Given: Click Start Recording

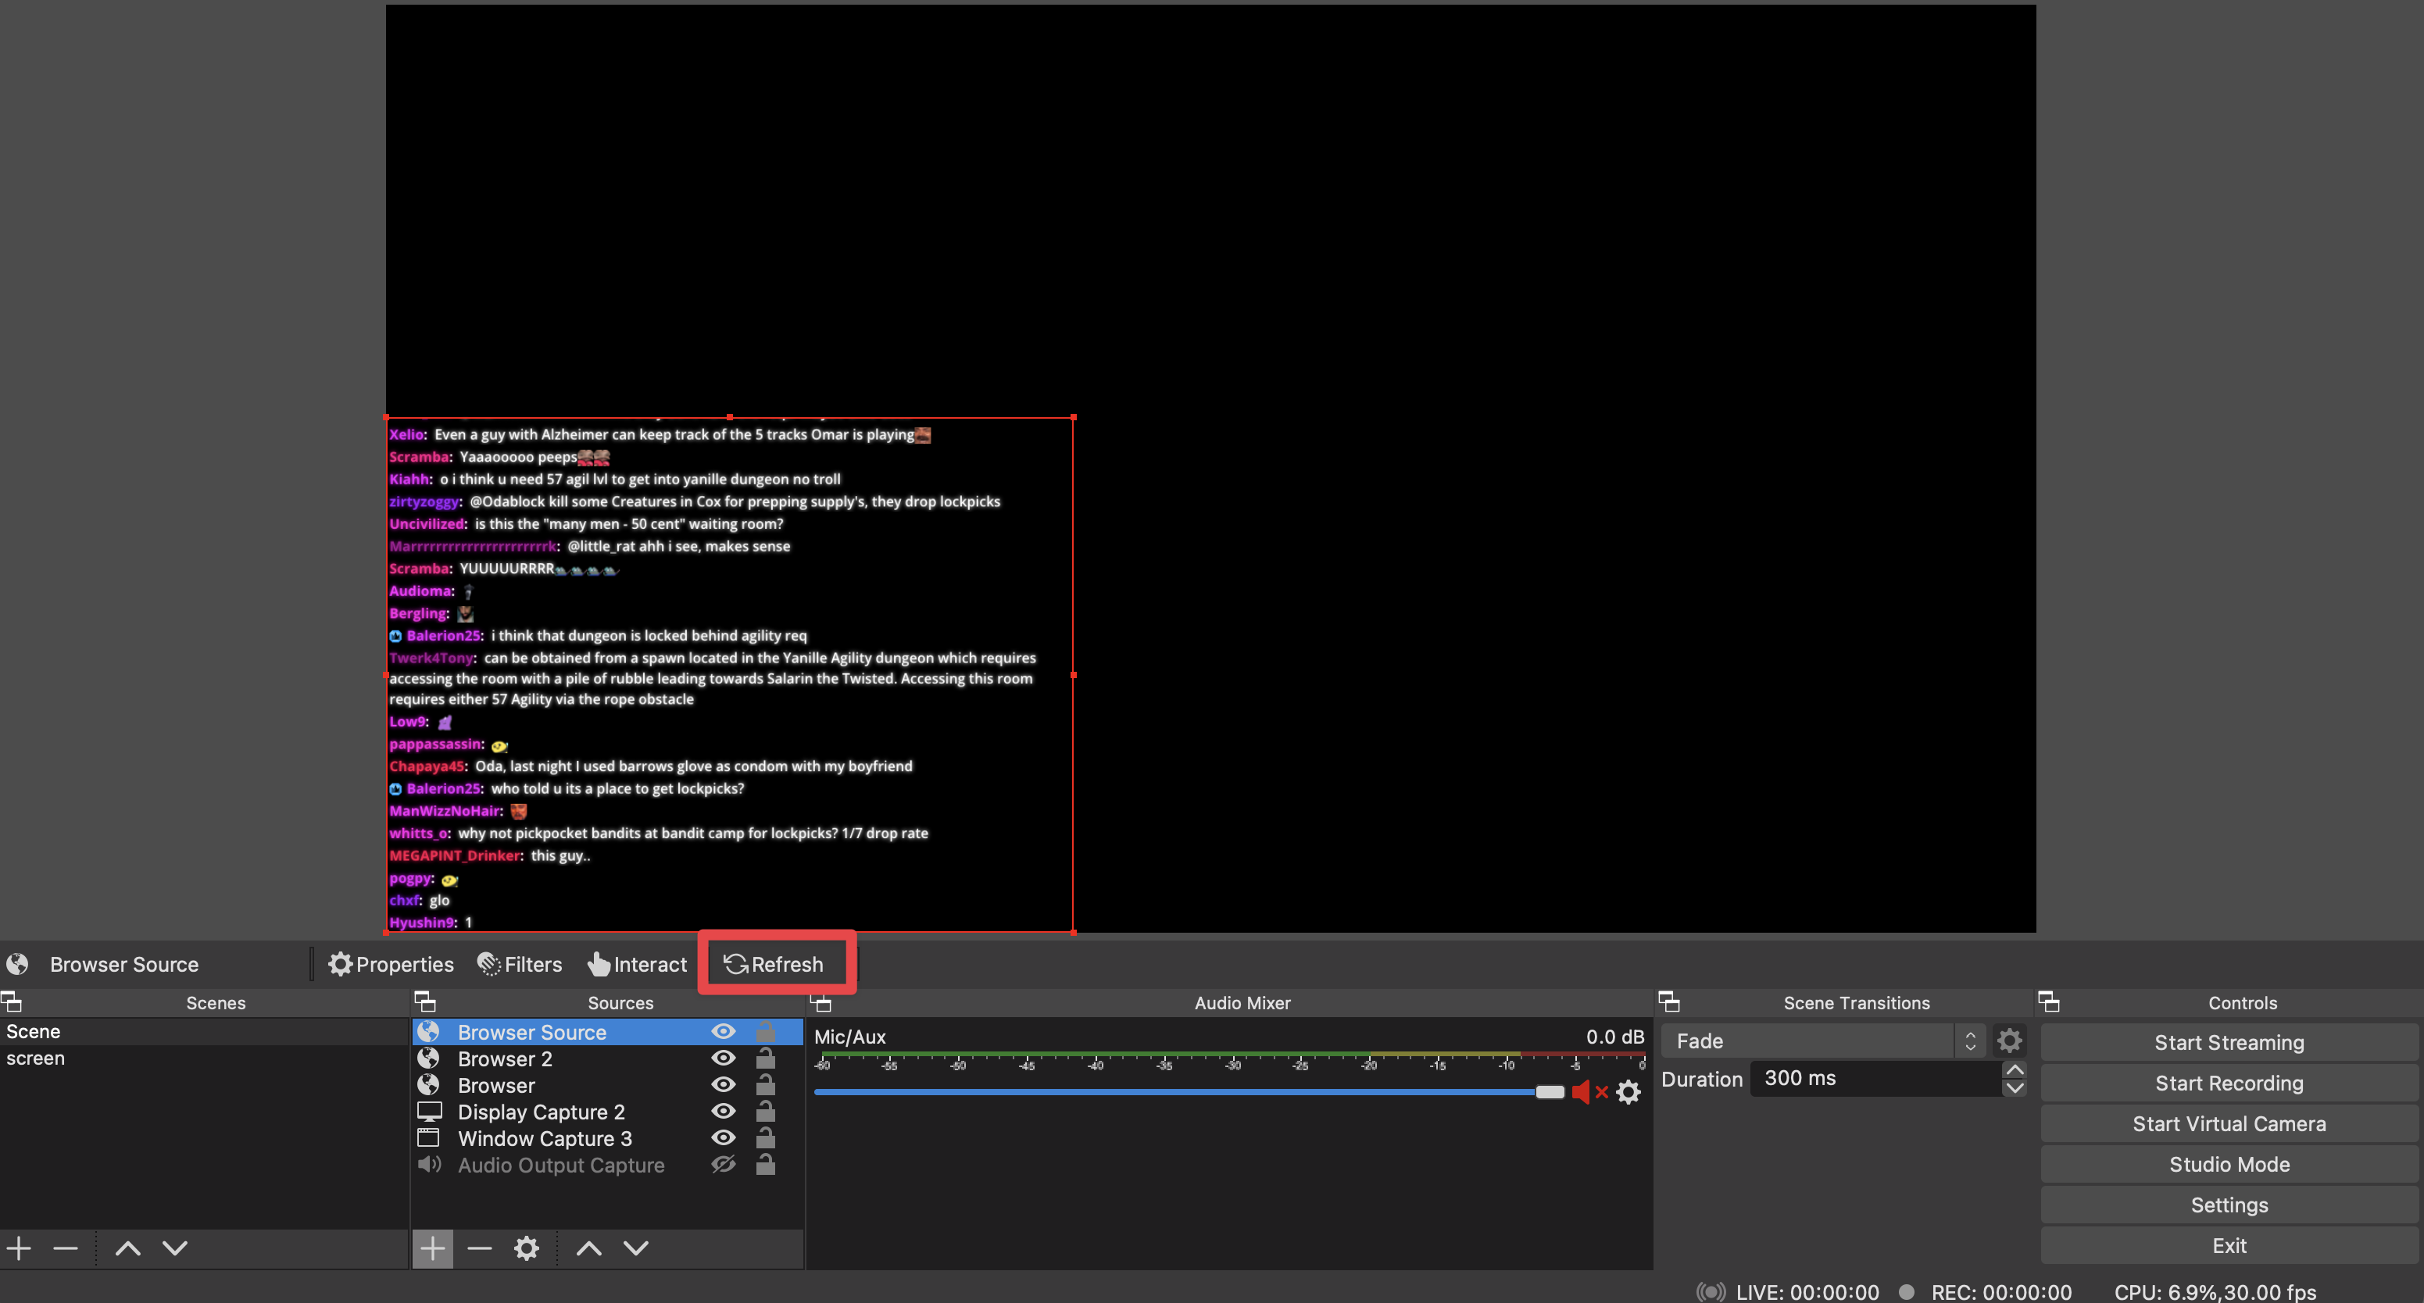Looking at the screenshot, I should pyautogui.click(x=2229, y=1082).
